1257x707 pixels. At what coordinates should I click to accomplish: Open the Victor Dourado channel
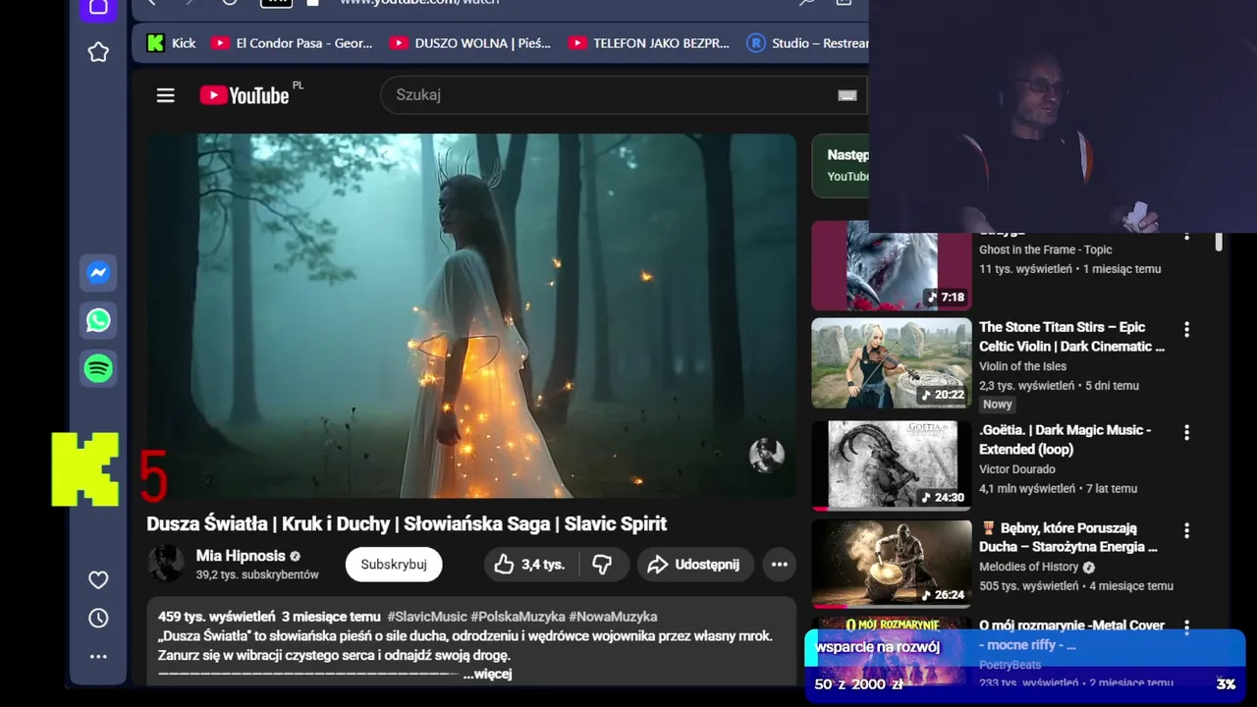(x=1017, y=469)
